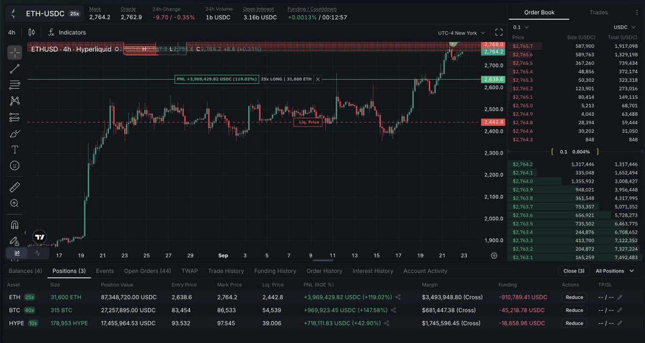Image resolution: width=645 pixels, height=343 pixels.
Task: Select the ruler measure tool
Action: pos(15,187)
